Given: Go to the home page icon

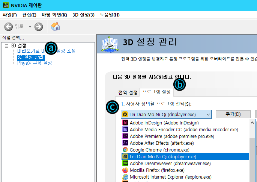Looking at the screenshot, I should tap(56, 27).
